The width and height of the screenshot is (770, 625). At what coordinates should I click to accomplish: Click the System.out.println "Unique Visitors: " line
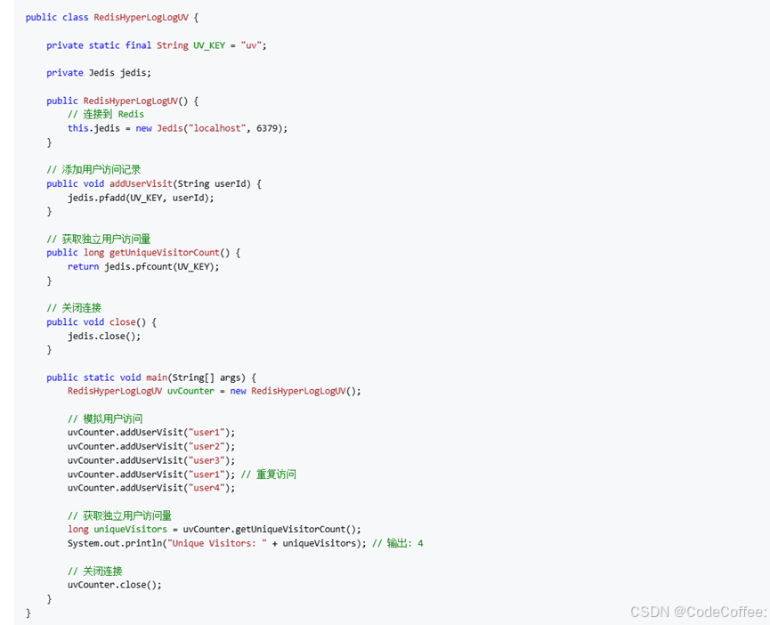pyautogui.click(x=216, y=543)
